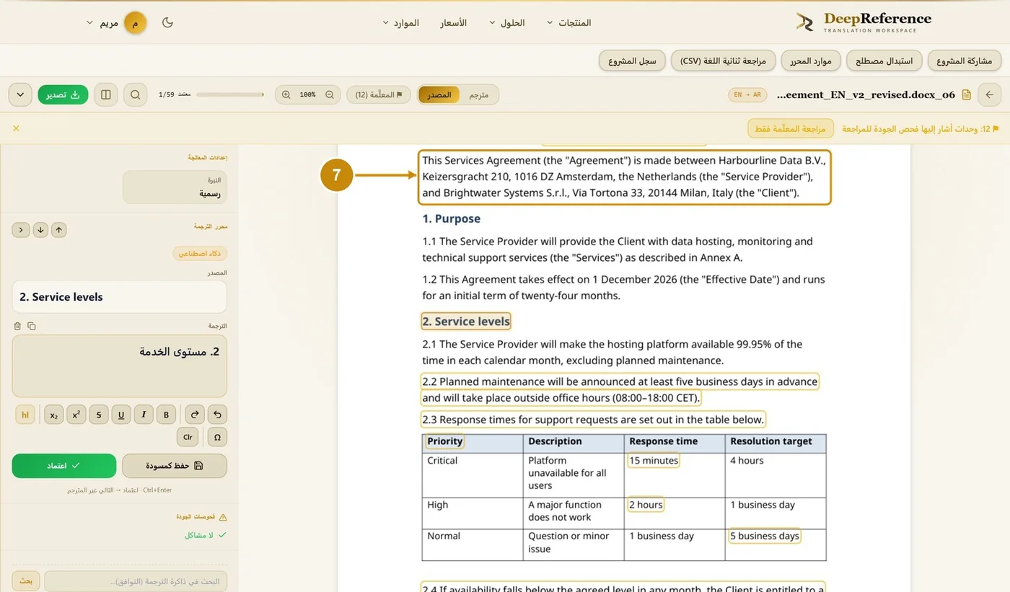Viewport: 1010px width, 592px height.
Task: Toggle the split view layout icon
Action: coord(106,94)
